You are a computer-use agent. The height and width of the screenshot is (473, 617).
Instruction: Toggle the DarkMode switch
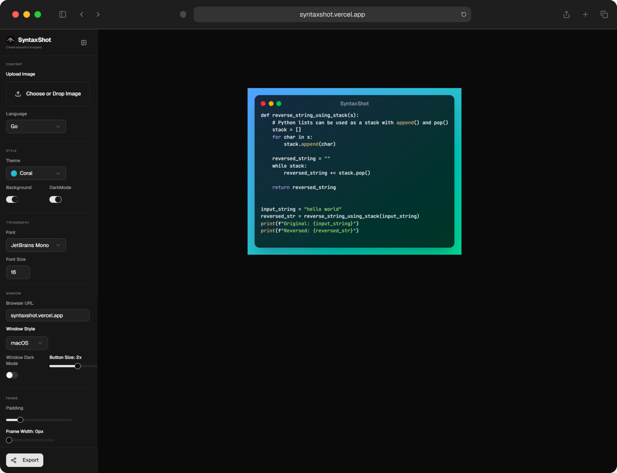[55, 199]
